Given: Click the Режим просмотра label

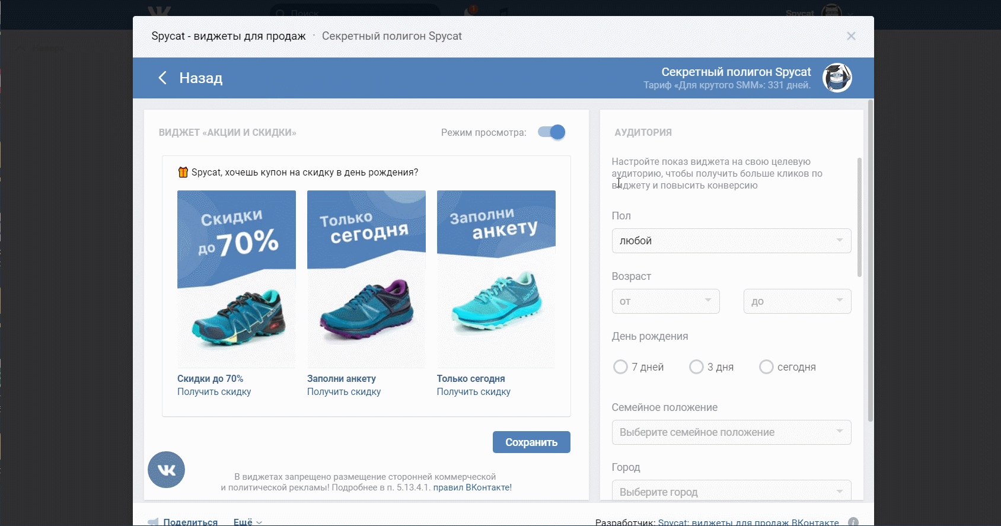Looking at the screenshot, I should point(483,132).
